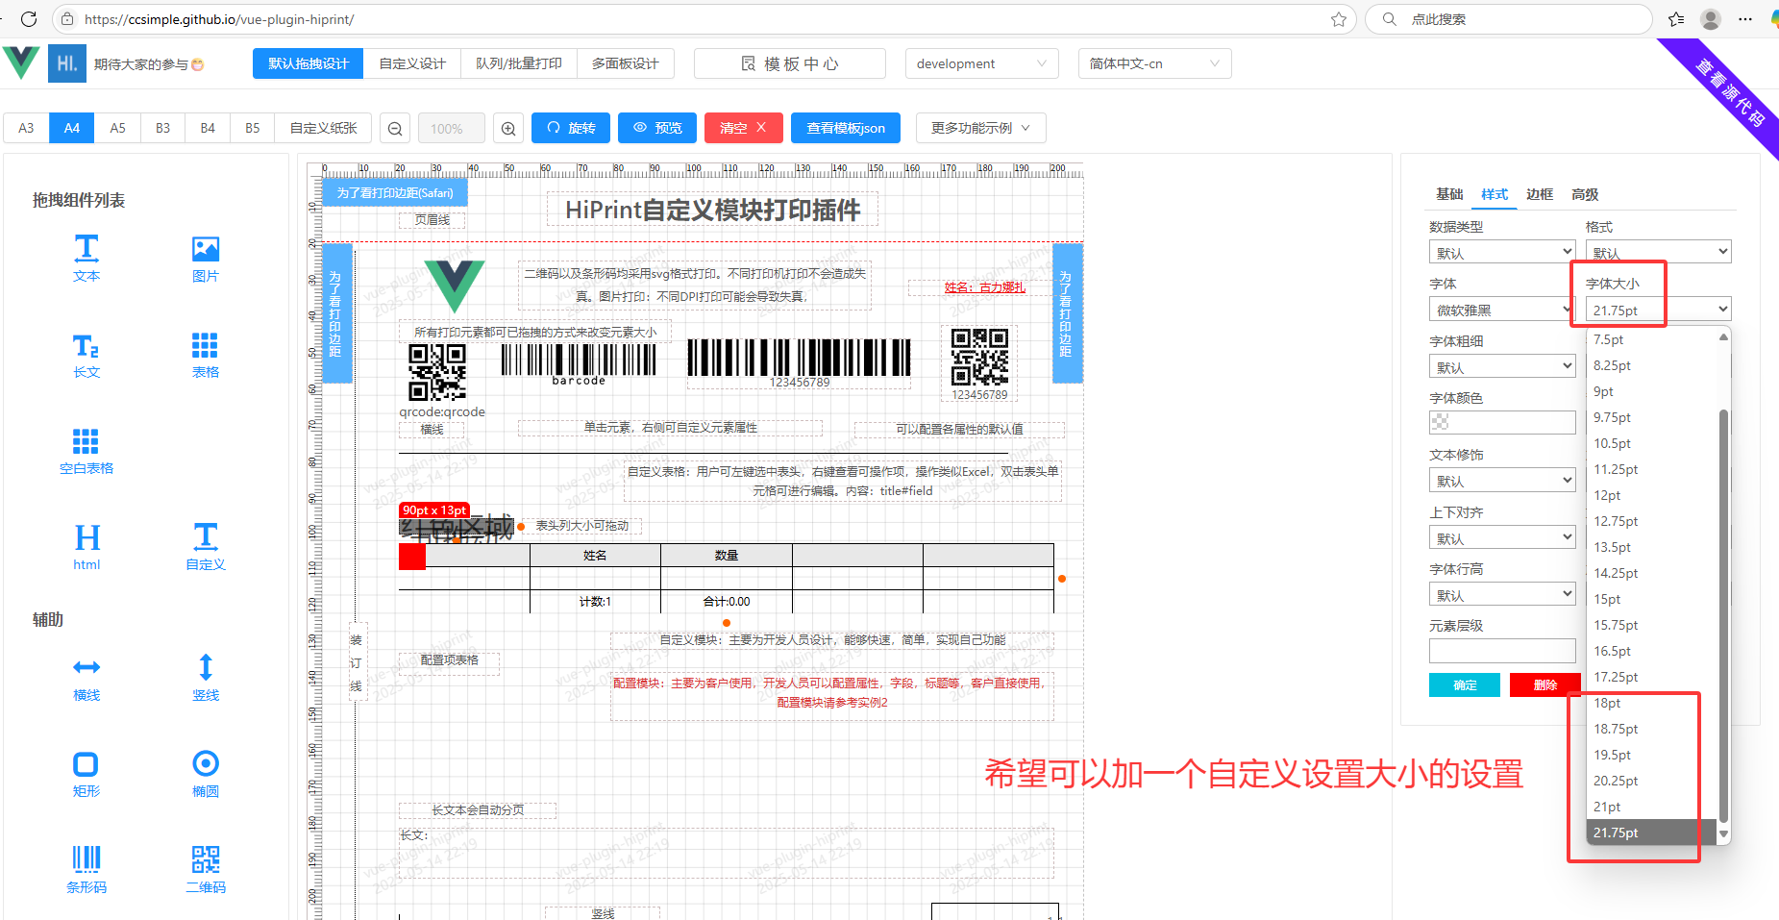The image size is (1779, 920).
Task: Switch to 队列/批量打印 tab
Action: 519,63
